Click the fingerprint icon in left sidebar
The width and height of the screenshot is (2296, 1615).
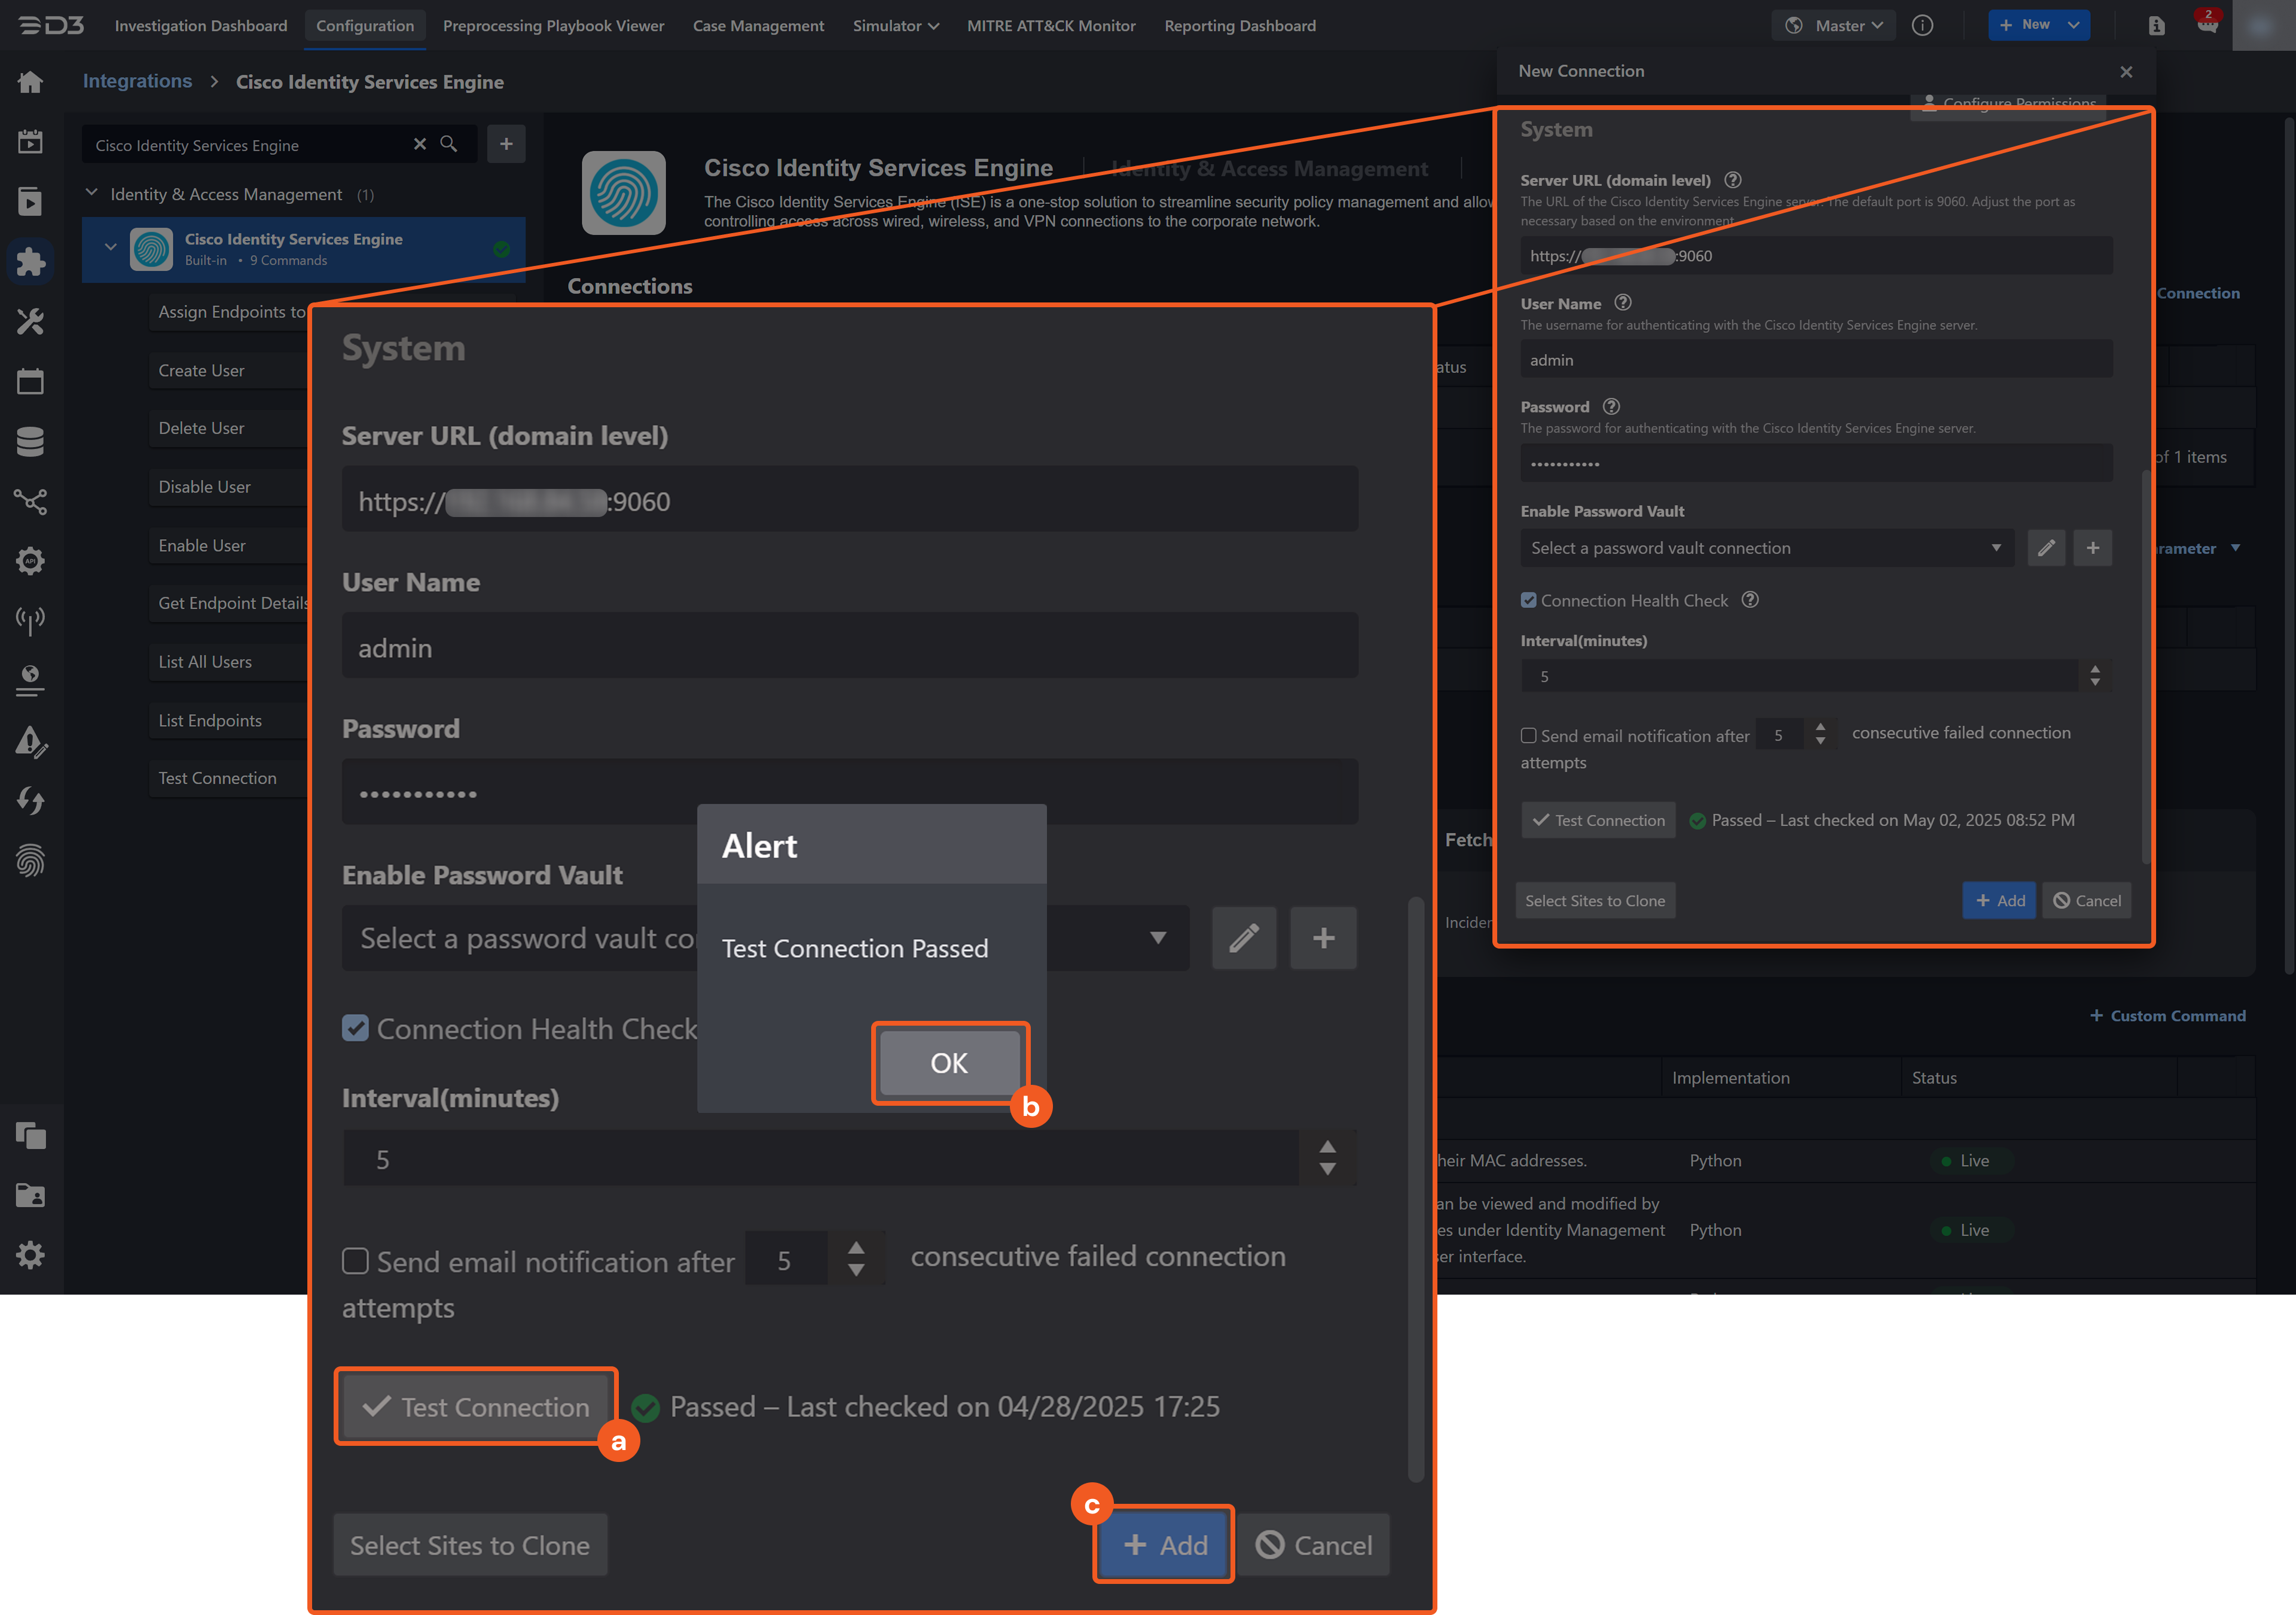pyautogui.click(x=30, y=861)
